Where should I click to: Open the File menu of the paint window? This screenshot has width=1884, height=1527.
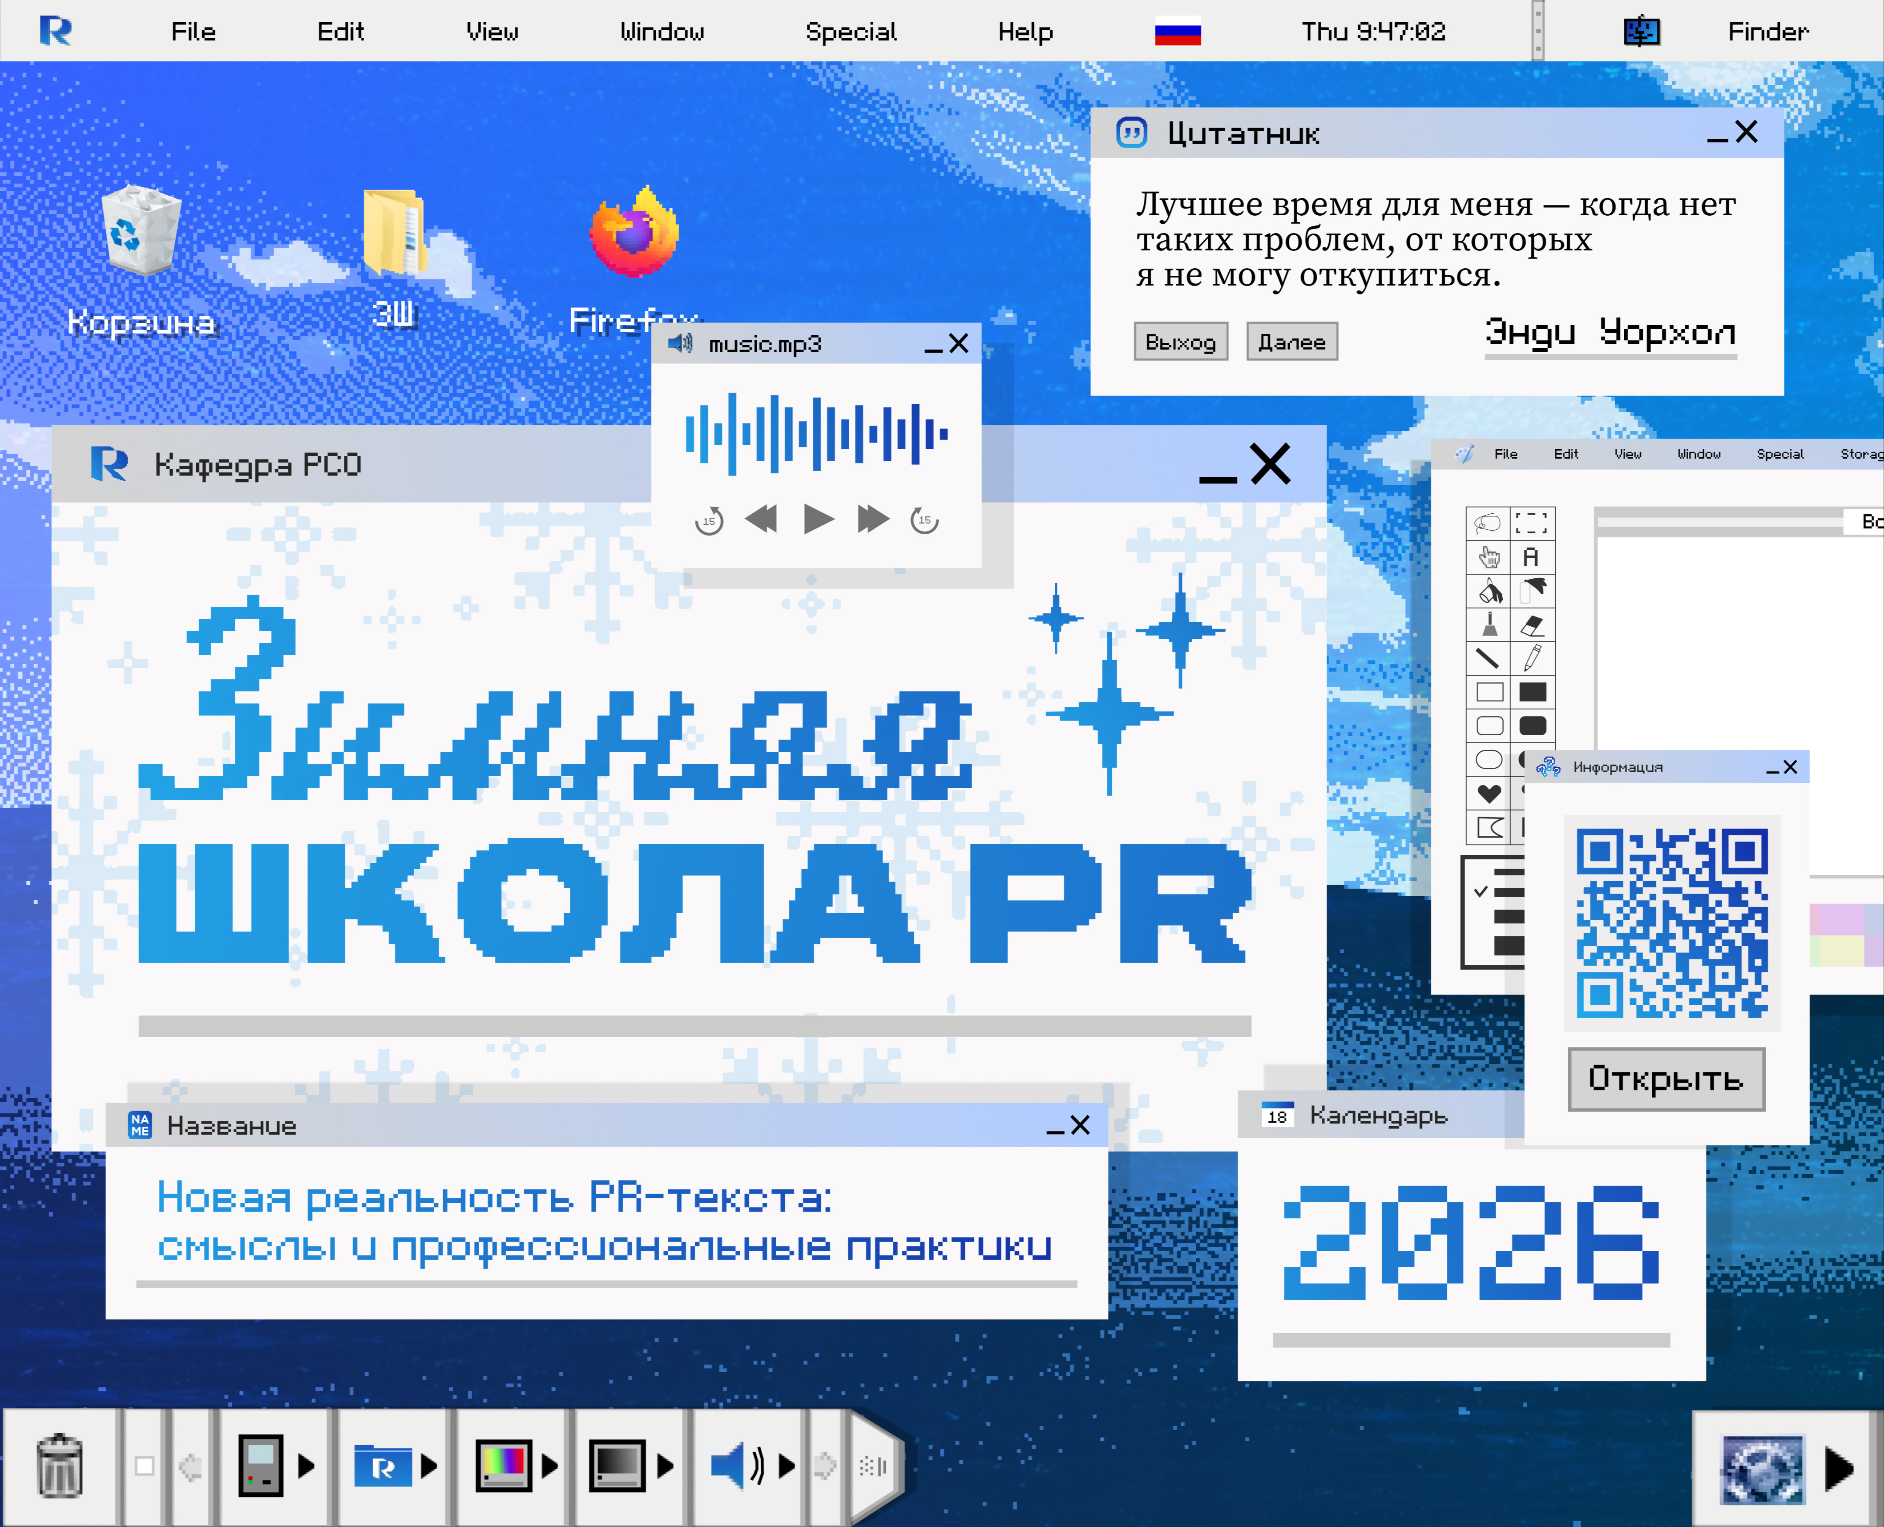tap(1506, 454)
